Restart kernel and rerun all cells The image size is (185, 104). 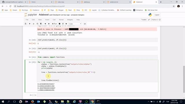tap(66, 24)
